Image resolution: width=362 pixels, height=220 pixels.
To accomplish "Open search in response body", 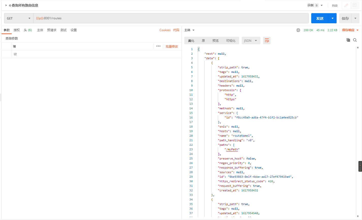I will 355,40.
